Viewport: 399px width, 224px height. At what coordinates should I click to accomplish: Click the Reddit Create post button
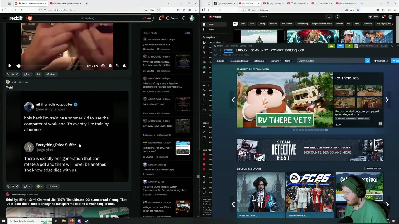172,18
